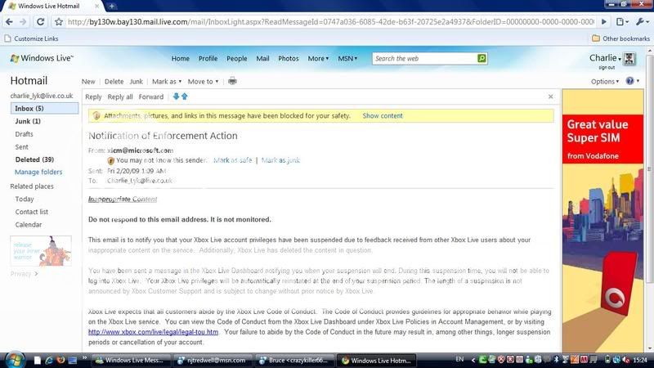Click the Reply button
The width and height of the screenshot is (654, 368).
tap(93, 96)
